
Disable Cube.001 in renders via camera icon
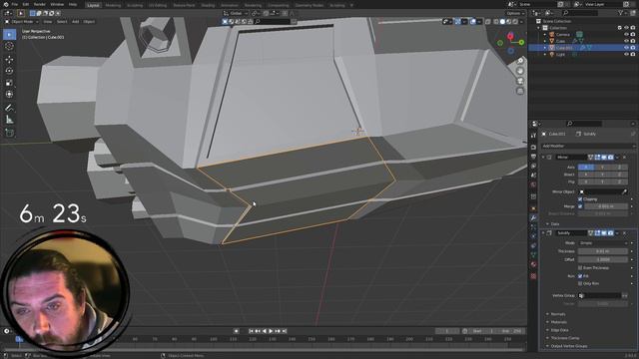tap(633, 48)
